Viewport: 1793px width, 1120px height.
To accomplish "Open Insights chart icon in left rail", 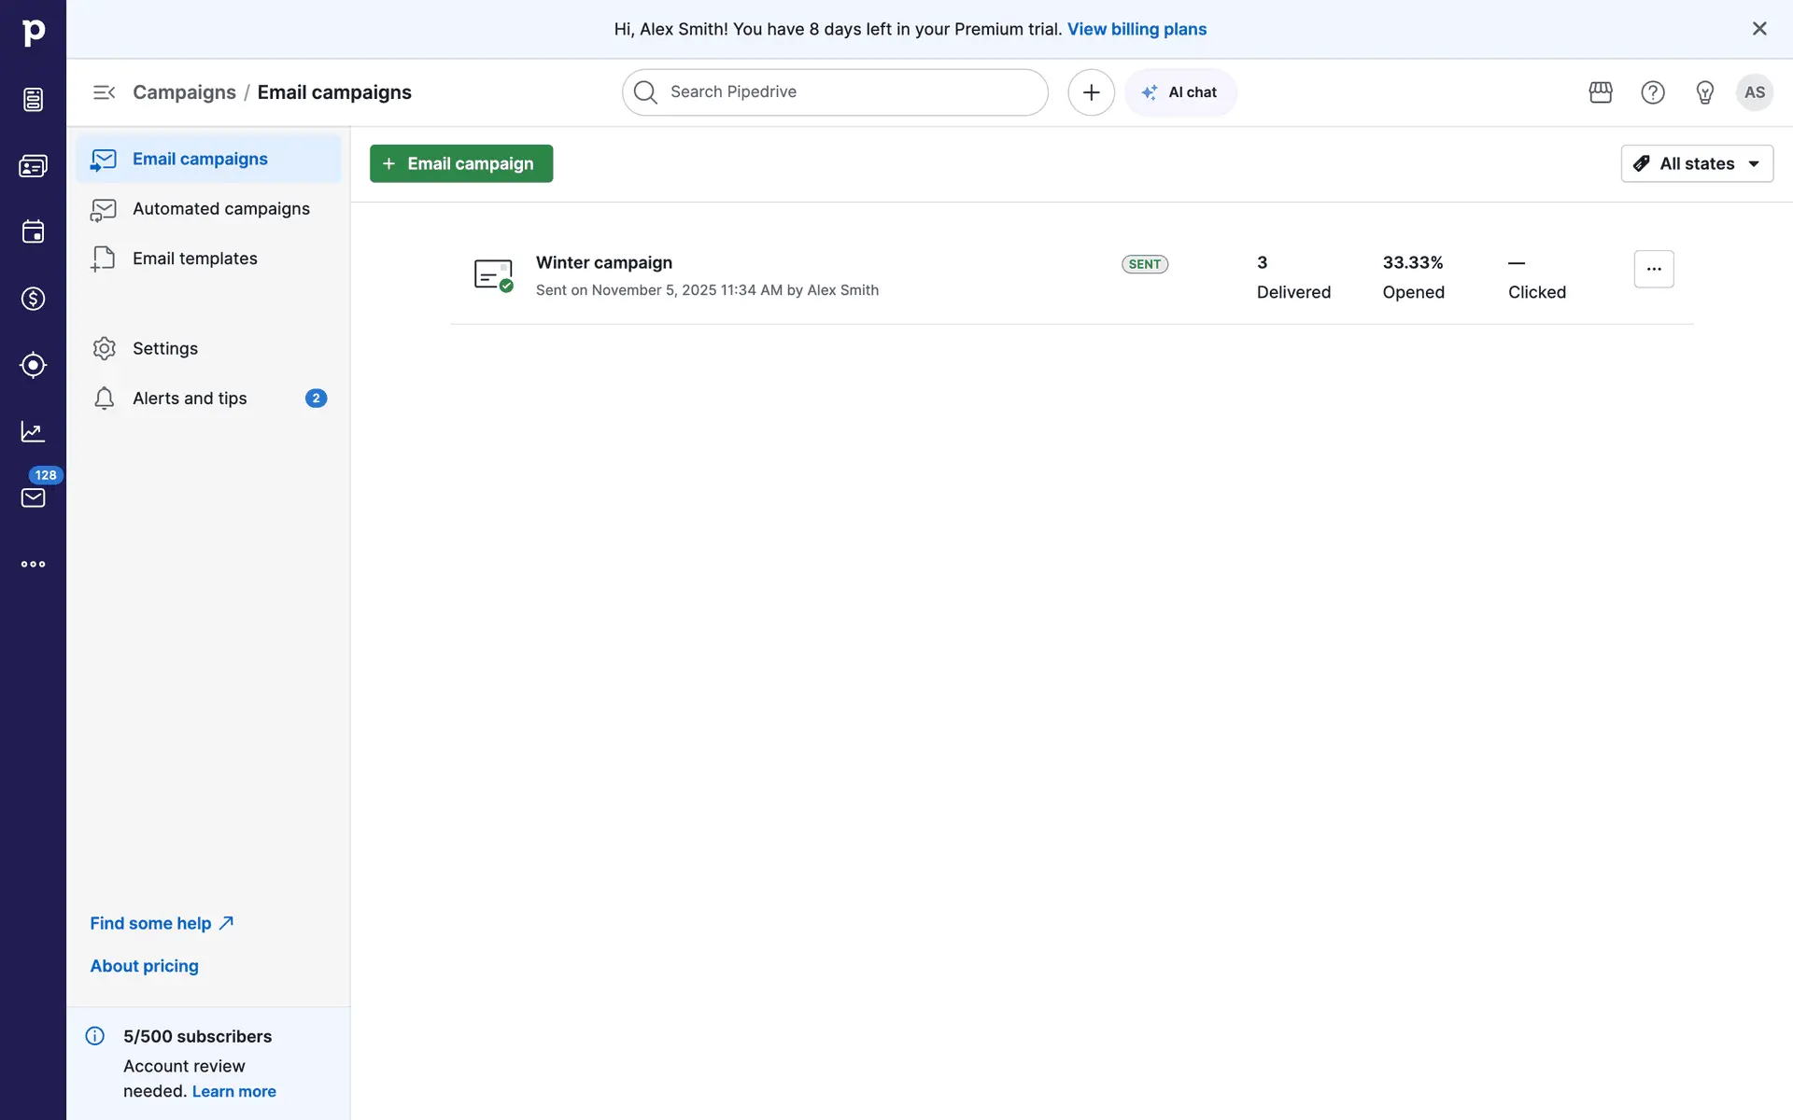I will tap(33, 431).
